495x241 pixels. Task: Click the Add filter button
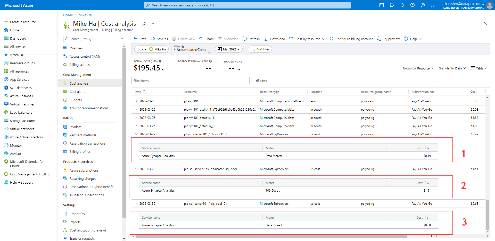(x=260, y=49)
